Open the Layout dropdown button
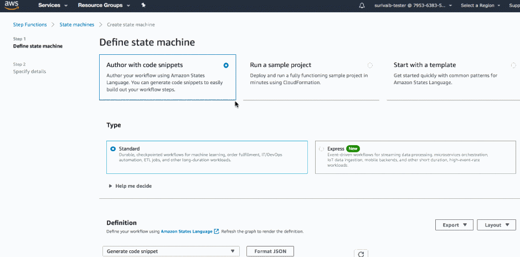 (496, 225)
